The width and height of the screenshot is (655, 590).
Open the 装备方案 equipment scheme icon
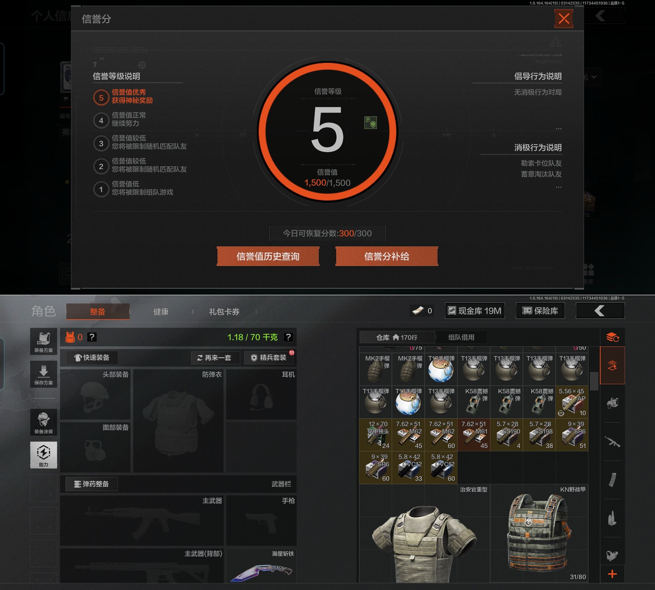coord(43,342)
